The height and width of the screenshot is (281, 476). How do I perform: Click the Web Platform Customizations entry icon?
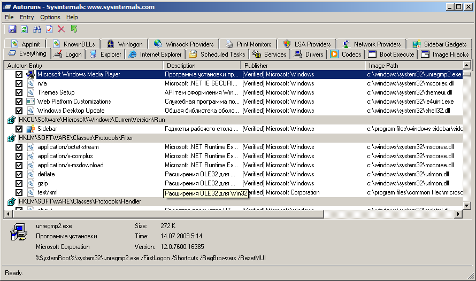point(30,102)
